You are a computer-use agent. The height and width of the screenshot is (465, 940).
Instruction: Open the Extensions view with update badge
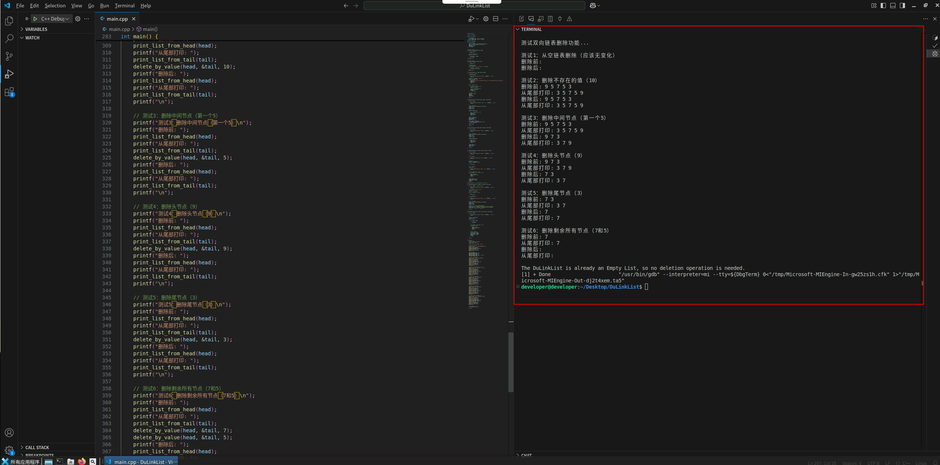[9, 92]
